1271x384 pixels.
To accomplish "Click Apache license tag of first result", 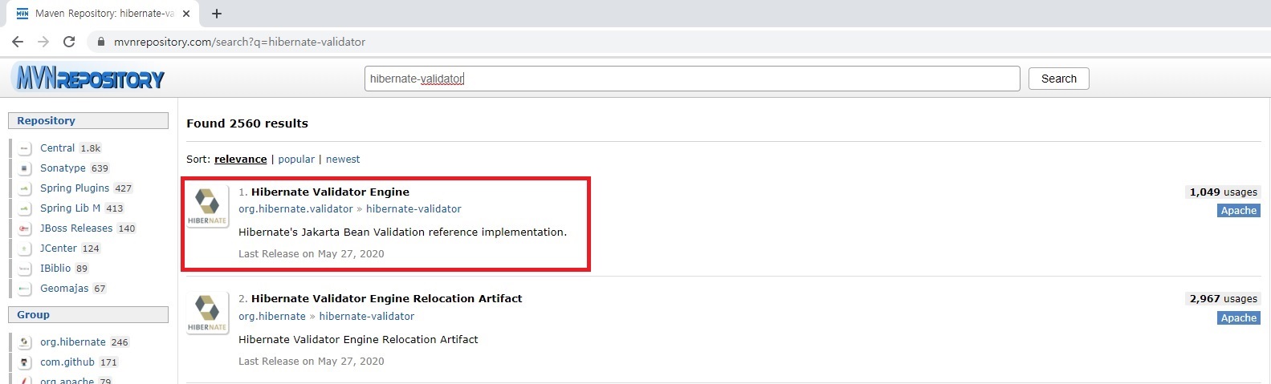I will click(1239, 211).
